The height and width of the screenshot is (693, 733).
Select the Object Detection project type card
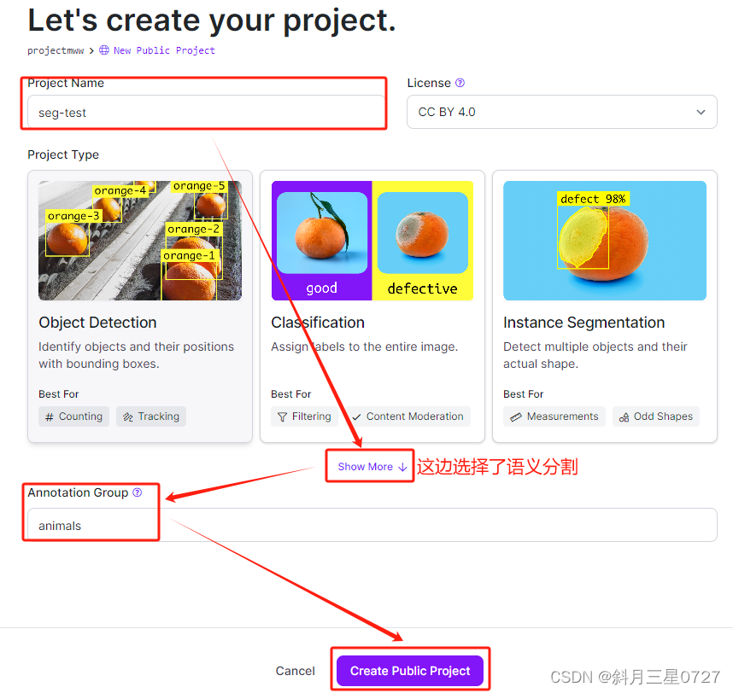[140, 306]
